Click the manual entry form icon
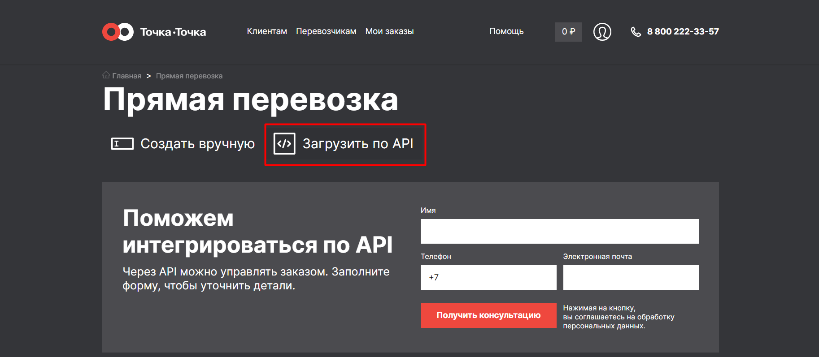 click(x=122, y=144)
